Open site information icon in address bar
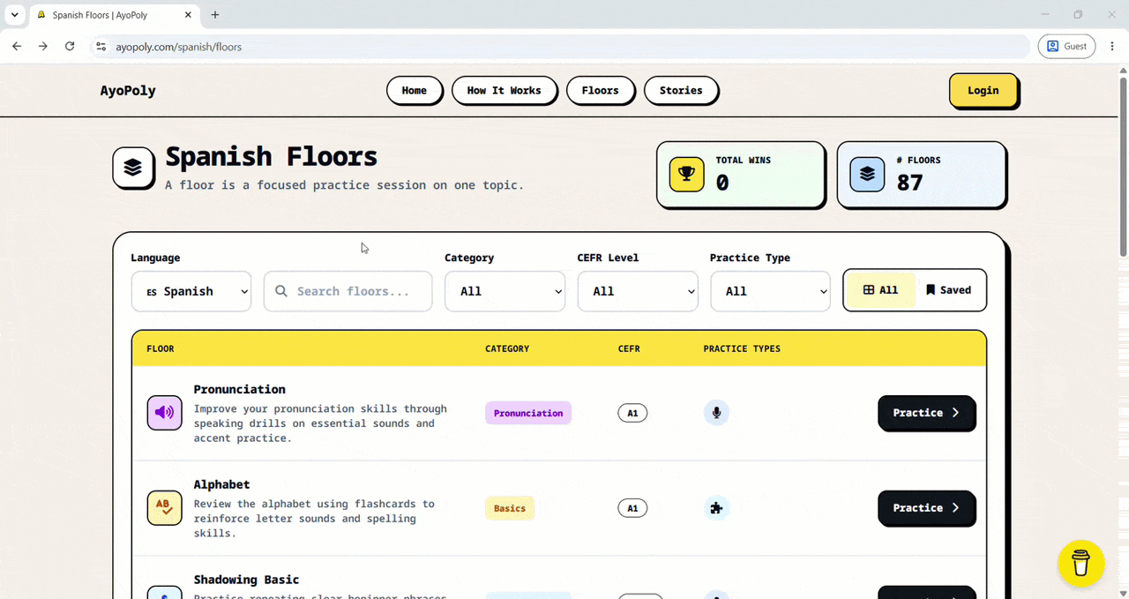The image size is (1129, 599). tap(101, 47)
